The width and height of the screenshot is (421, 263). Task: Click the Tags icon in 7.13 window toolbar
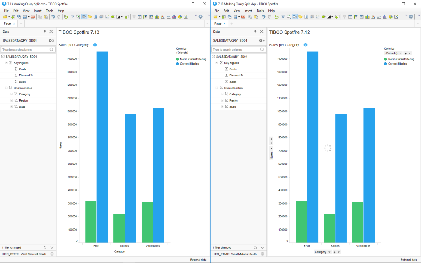pos(90,16)
